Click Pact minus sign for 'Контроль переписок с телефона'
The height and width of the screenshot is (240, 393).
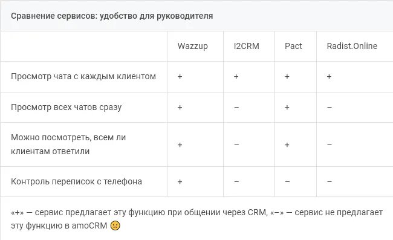287,181
